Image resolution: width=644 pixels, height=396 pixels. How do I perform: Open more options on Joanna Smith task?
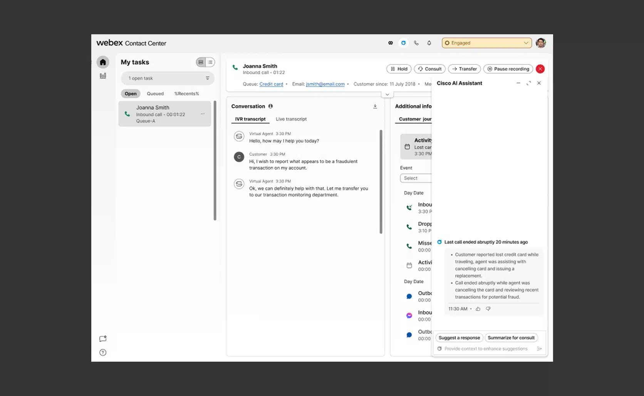(x=203, y=114)
